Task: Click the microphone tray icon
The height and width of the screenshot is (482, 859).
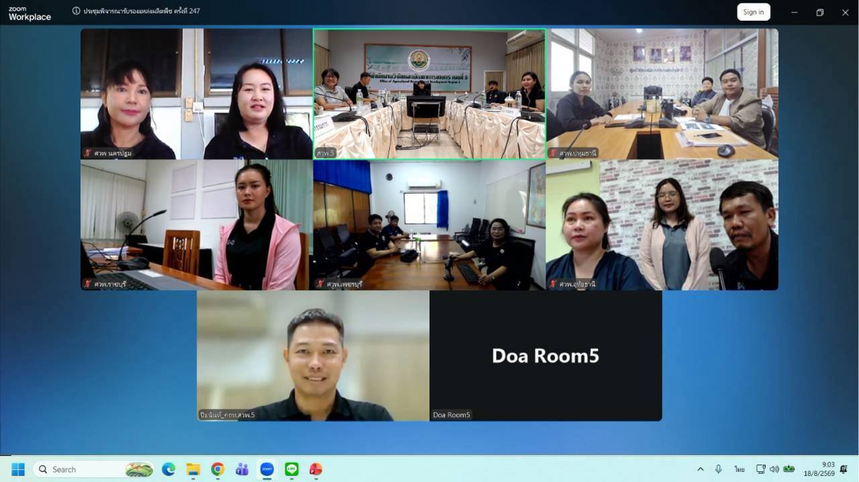Action: (x=719, y=469)
